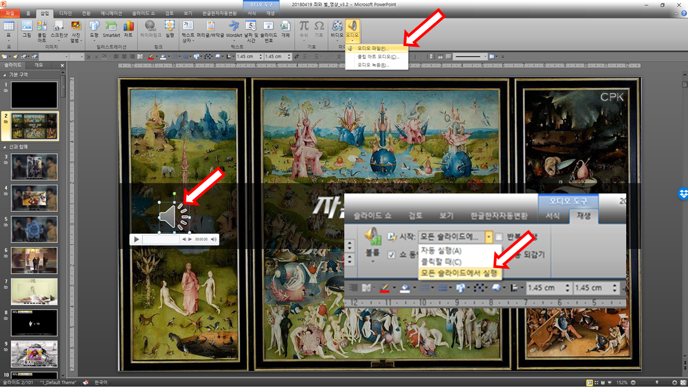
Task: Zoom in using the plus button in status bar
Action: point(675,382)
